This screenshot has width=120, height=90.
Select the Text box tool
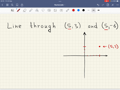tap(61, 10)
